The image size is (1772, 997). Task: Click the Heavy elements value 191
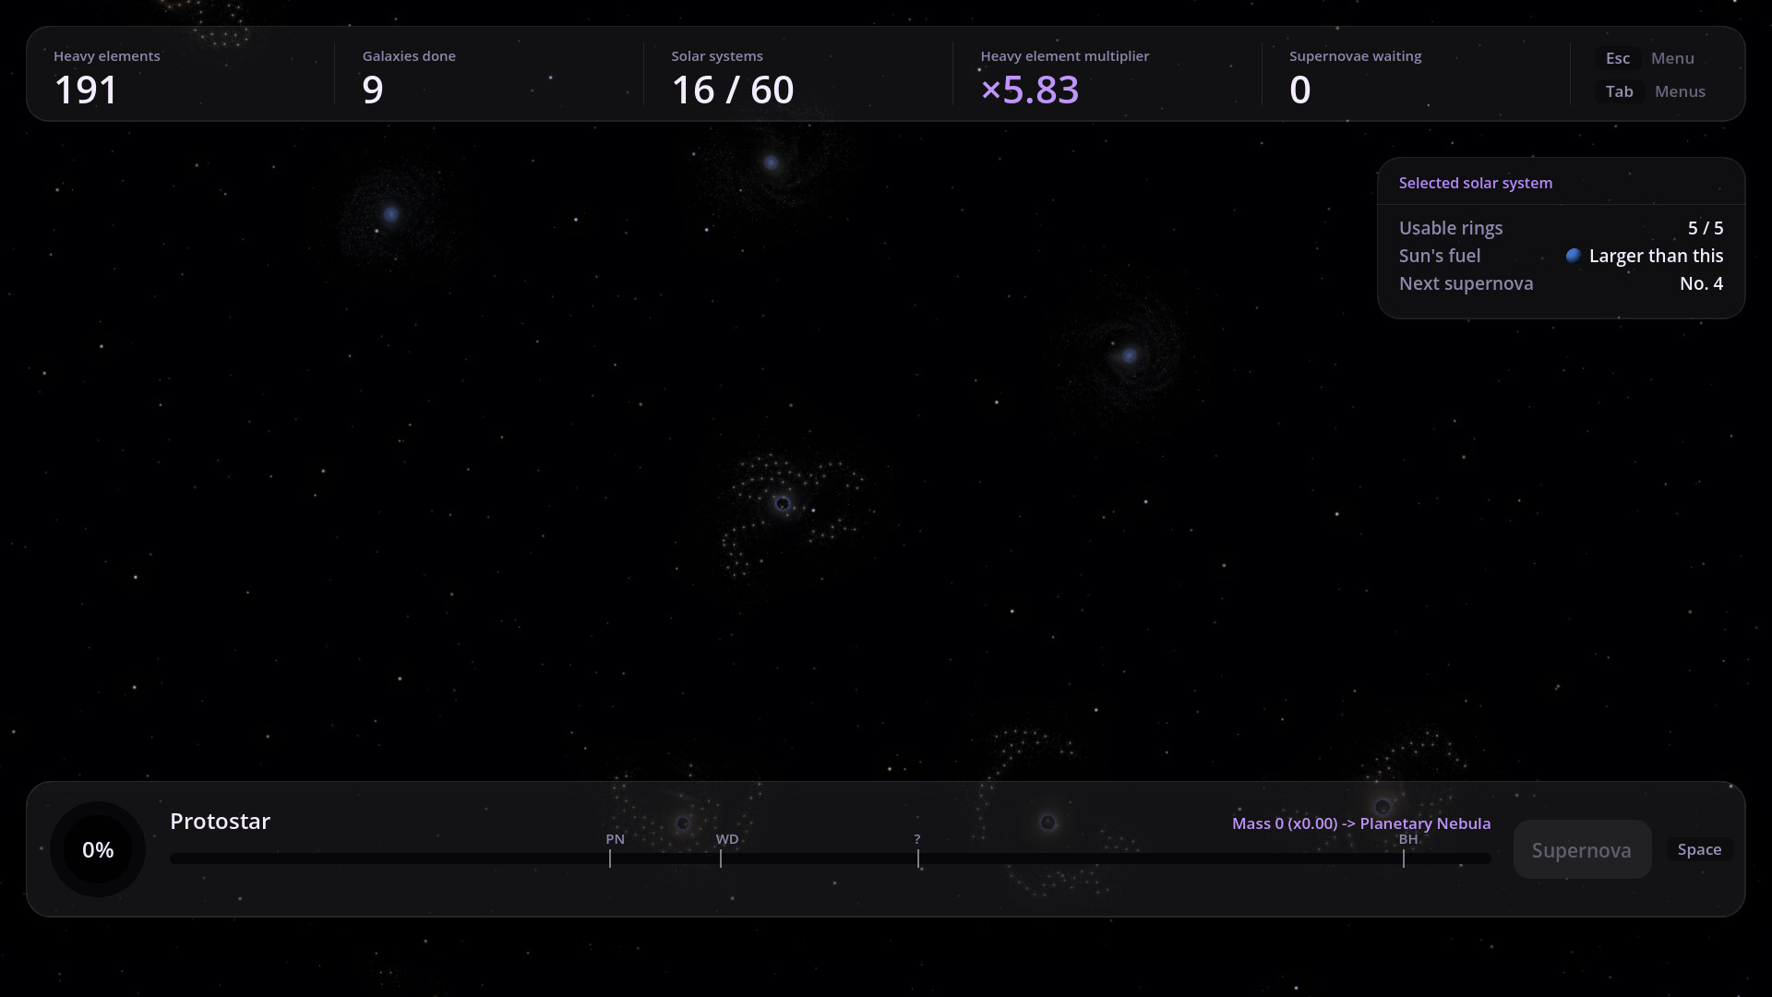click(x=86, y=90)
